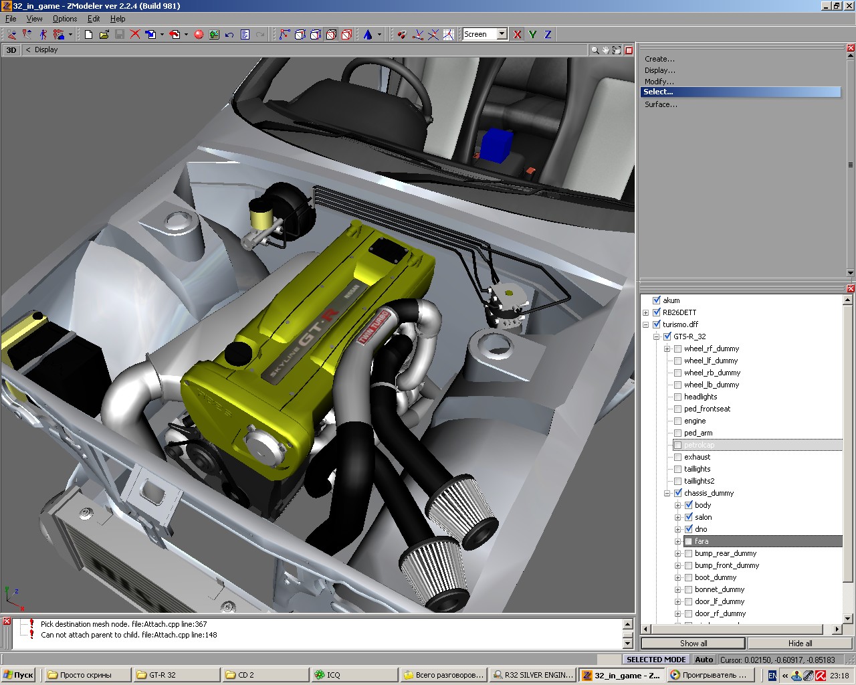Expand the wheel_rf_dummy node
Screen dimensions: 856x685
click(667, 349)
